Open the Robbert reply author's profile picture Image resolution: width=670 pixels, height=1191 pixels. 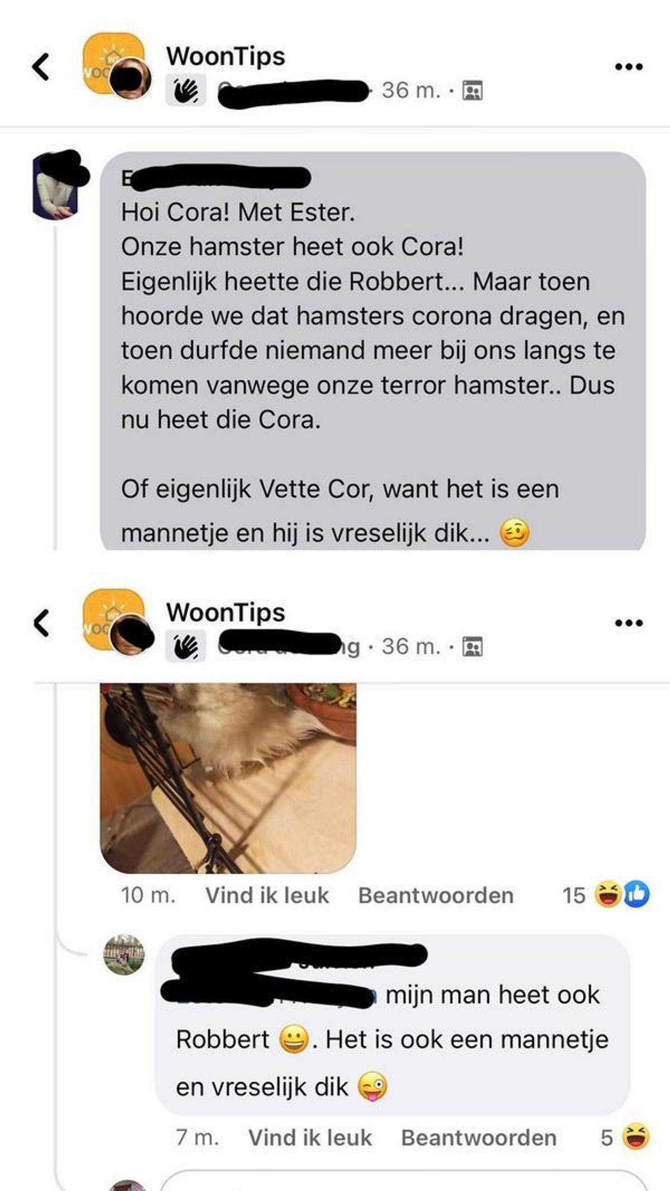click(x=124, y=955)
